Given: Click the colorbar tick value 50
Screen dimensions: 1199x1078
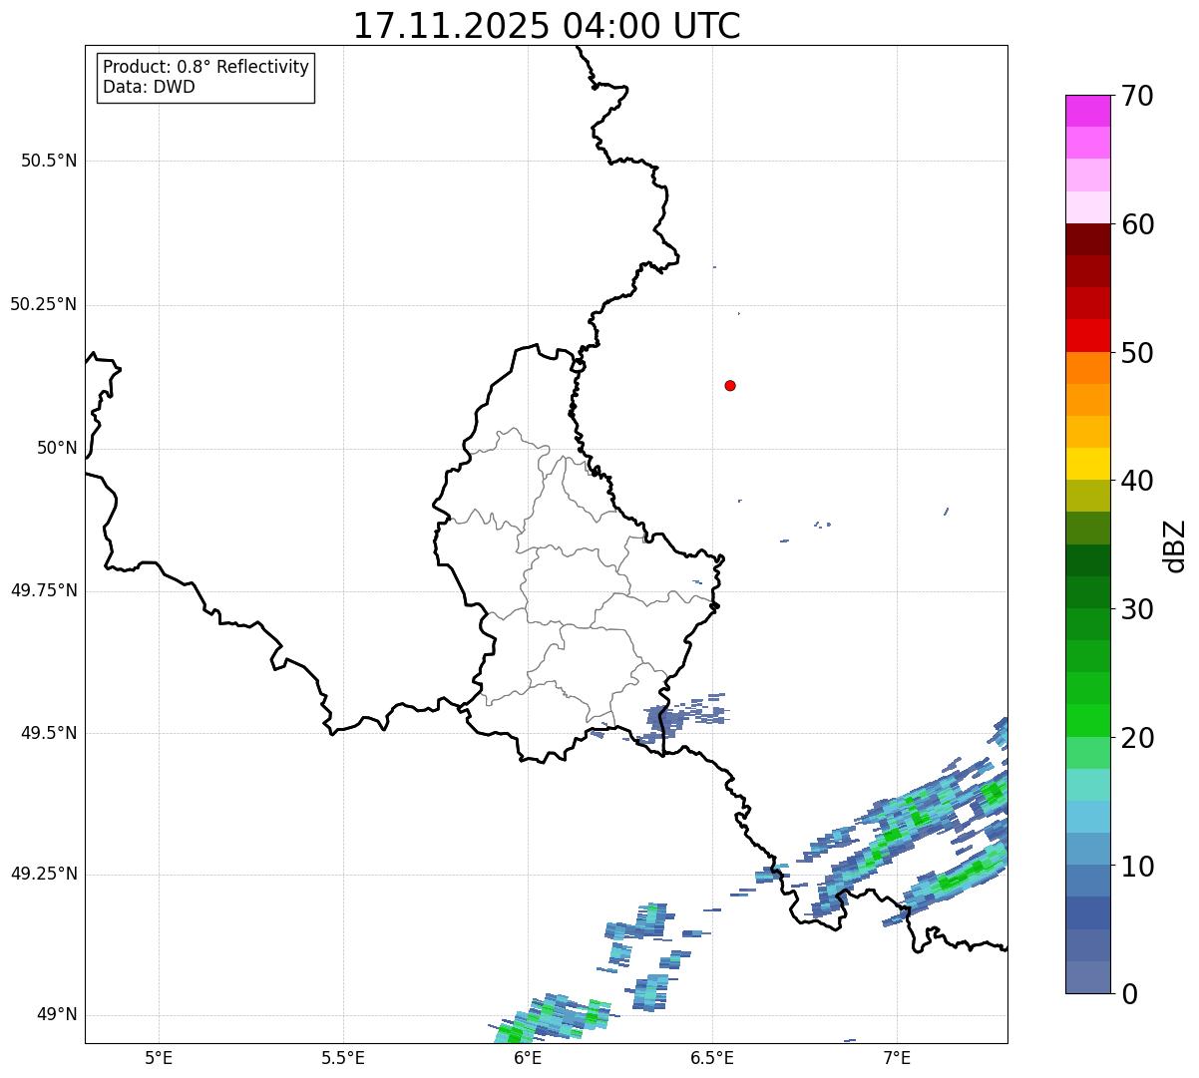Looking at the screenshot, I should 1137,353.
